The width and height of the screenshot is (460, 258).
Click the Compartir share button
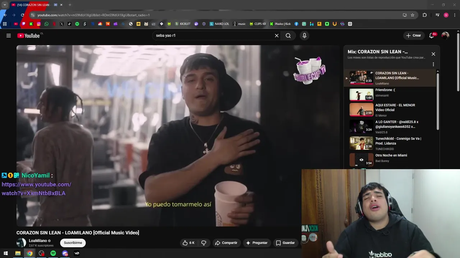pyautogui.click(x=226, y=243)
